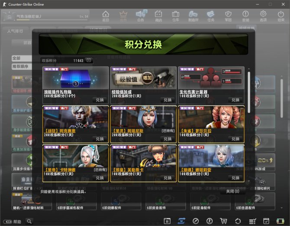290x226 pixels.
Task: Click the search magnifier icon at bottom left
Action: click(x=29, y=221)
